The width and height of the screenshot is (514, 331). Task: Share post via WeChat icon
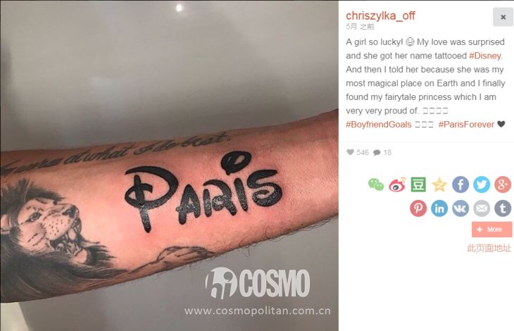pos(376,185)
